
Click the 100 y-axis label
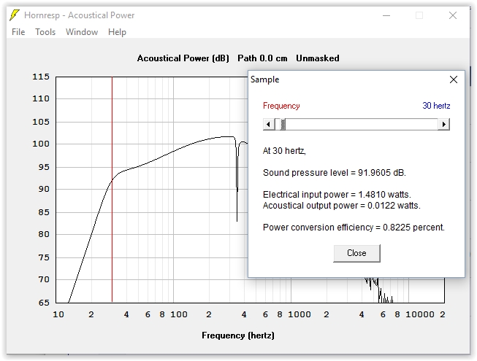(x=41, y=144)
